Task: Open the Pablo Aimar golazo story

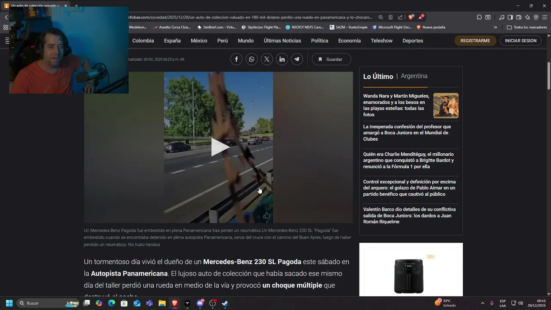Action: click(x=409, y=188)
